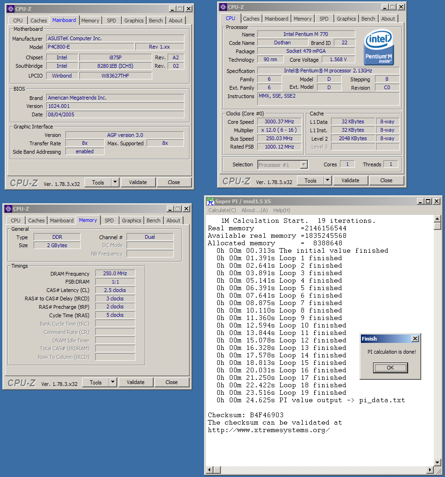Click the LPCIO value W83627THF
445x477 pixels.
[115, 76]
